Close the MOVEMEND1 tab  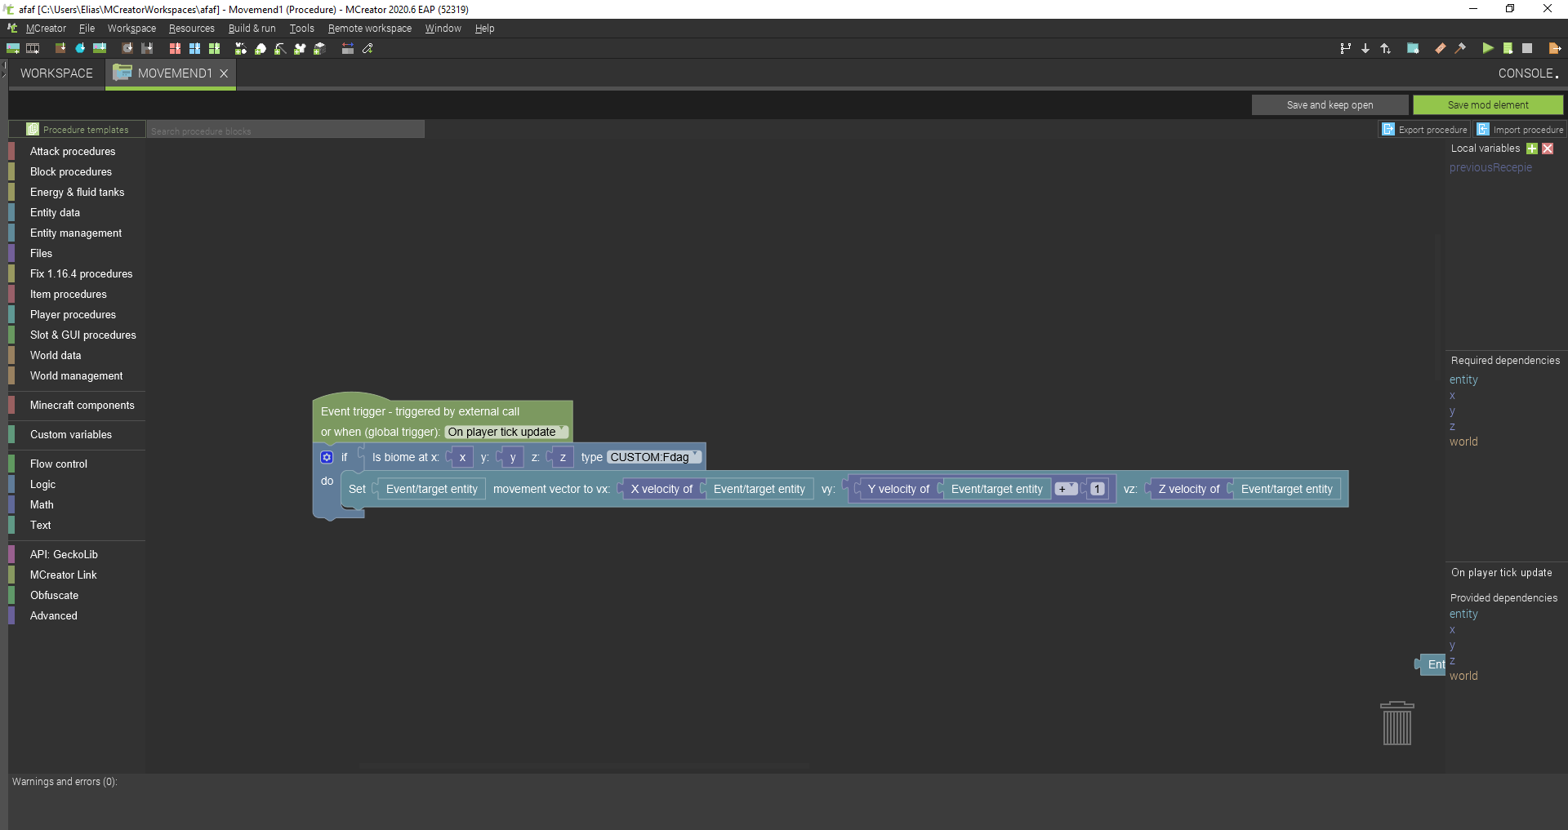224,73
